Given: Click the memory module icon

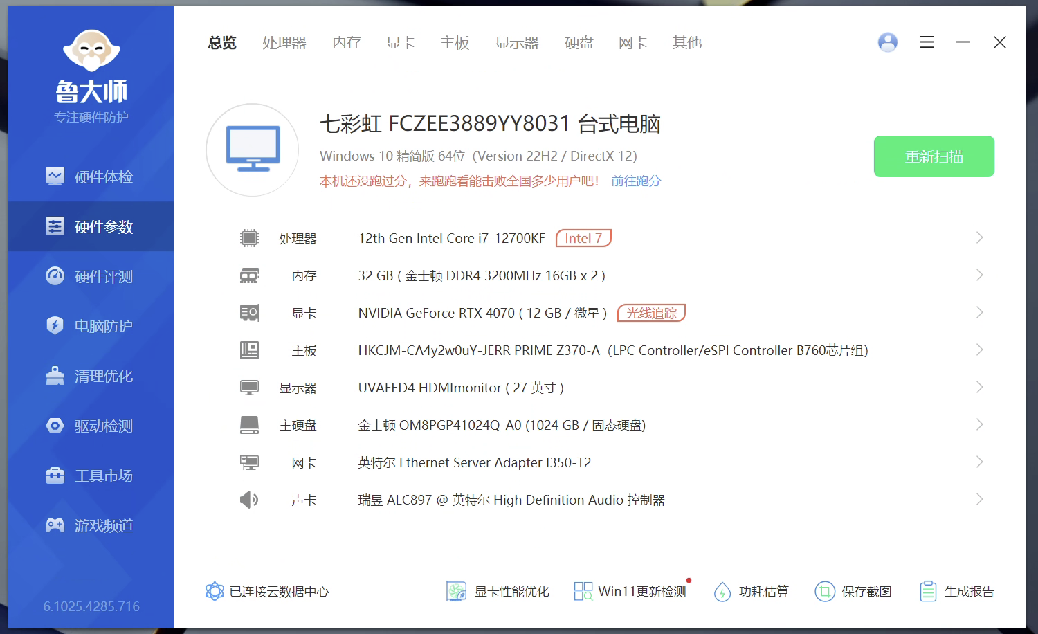Looking at the screenshot, I should click(249, 275).
